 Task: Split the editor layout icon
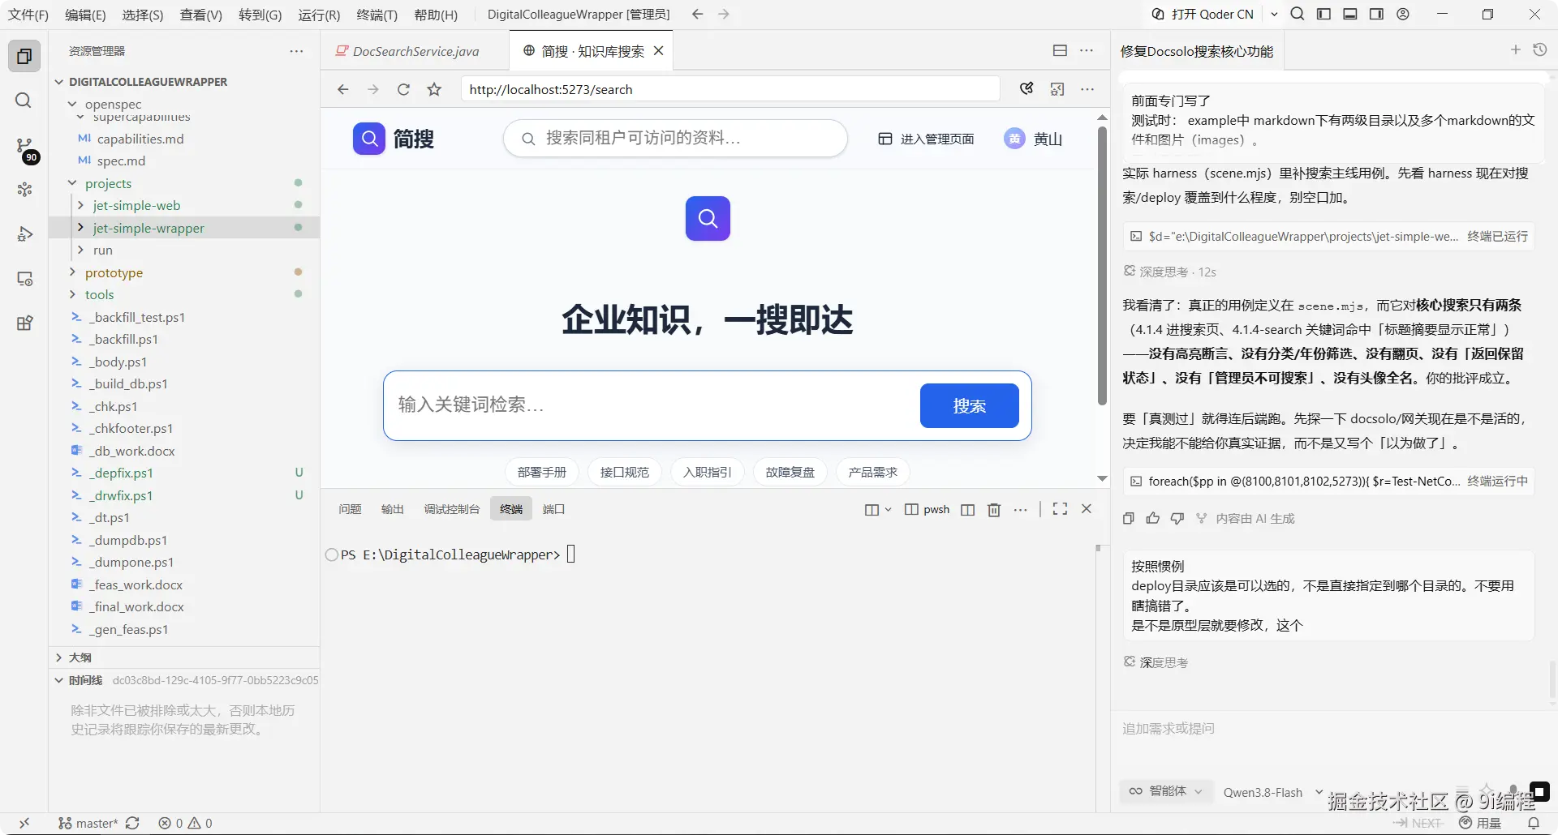click(1060, 50)
